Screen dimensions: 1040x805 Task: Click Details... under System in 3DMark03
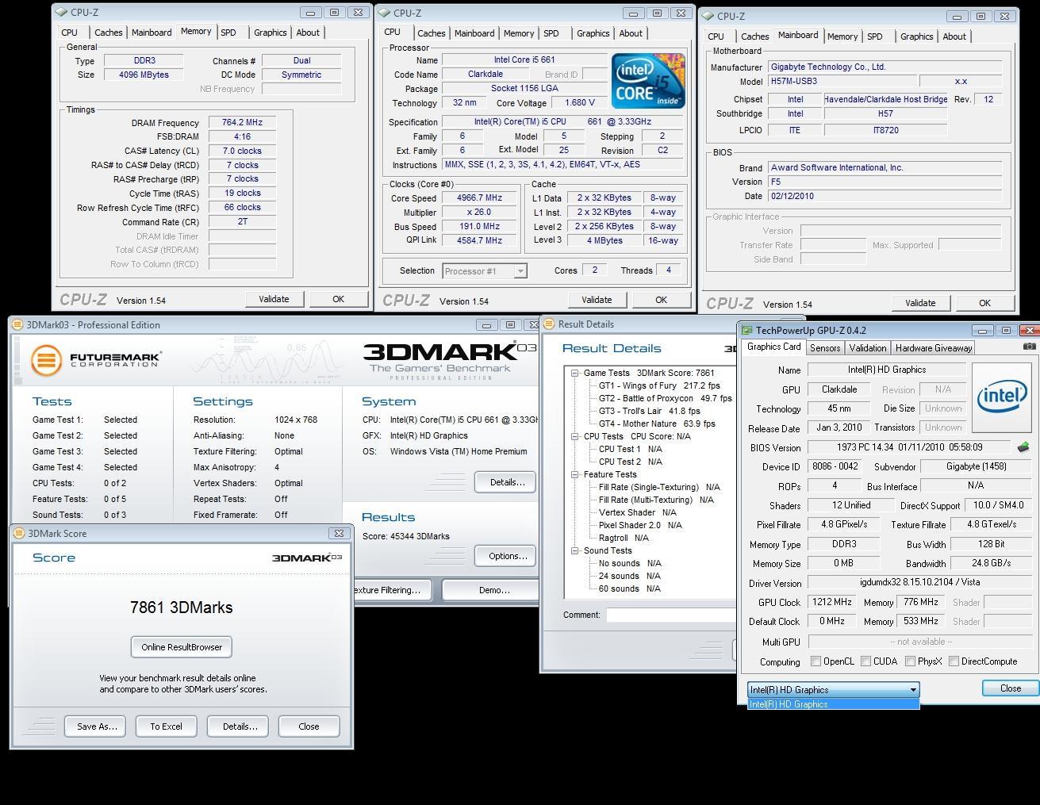point(507,482)
